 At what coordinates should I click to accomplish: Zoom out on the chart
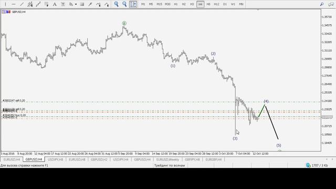(124, 4)
